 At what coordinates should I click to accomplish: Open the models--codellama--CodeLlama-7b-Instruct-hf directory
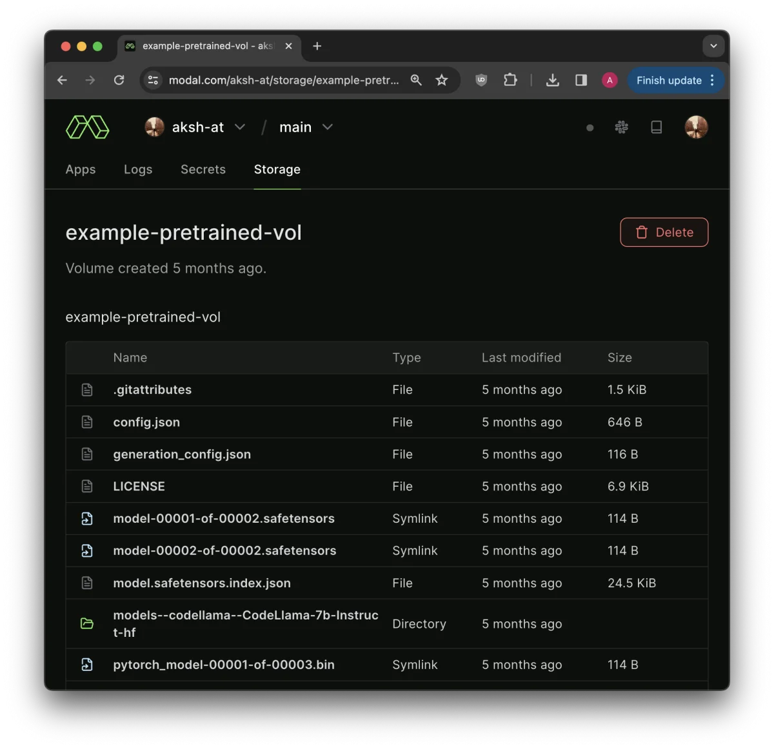[246, 624]
